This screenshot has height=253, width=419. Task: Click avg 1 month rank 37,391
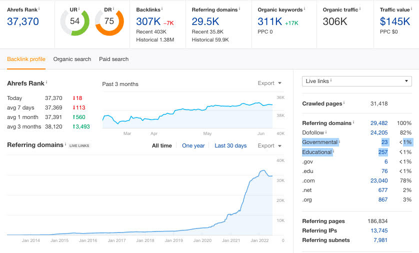tap(53, 117)
